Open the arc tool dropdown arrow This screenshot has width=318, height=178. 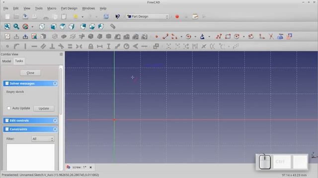point(181,37)
